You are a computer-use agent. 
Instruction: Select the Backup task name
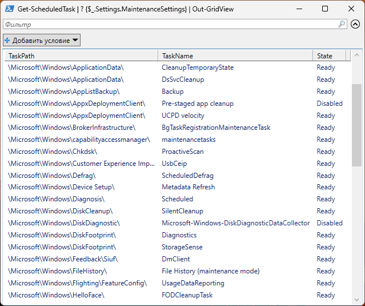coord(173,92)
